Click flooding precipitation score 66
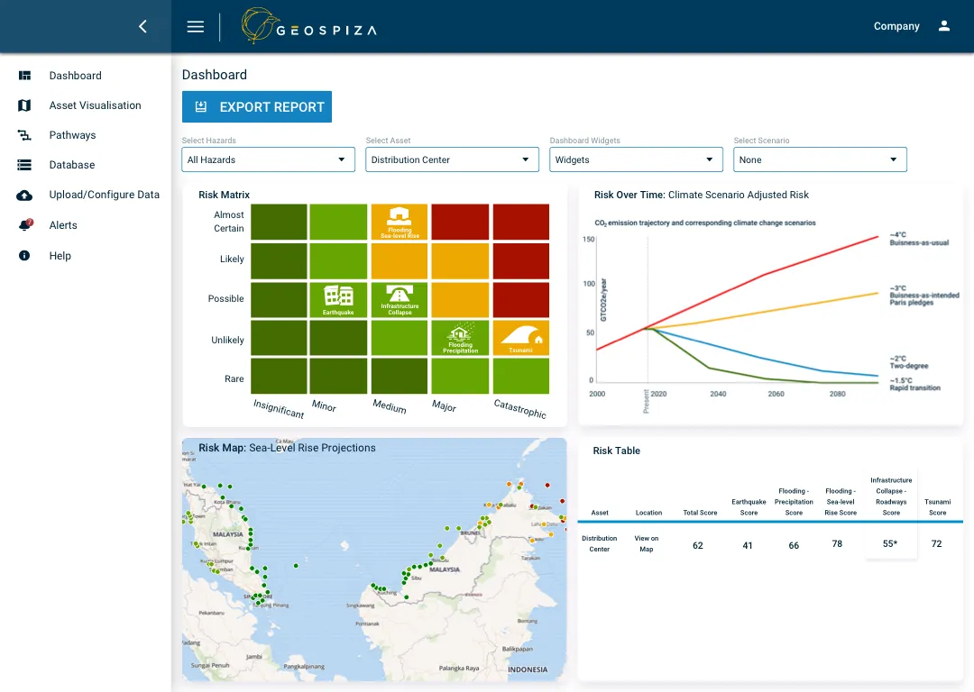Viewport: 974px width, 692px height. (x=794, y=545)
